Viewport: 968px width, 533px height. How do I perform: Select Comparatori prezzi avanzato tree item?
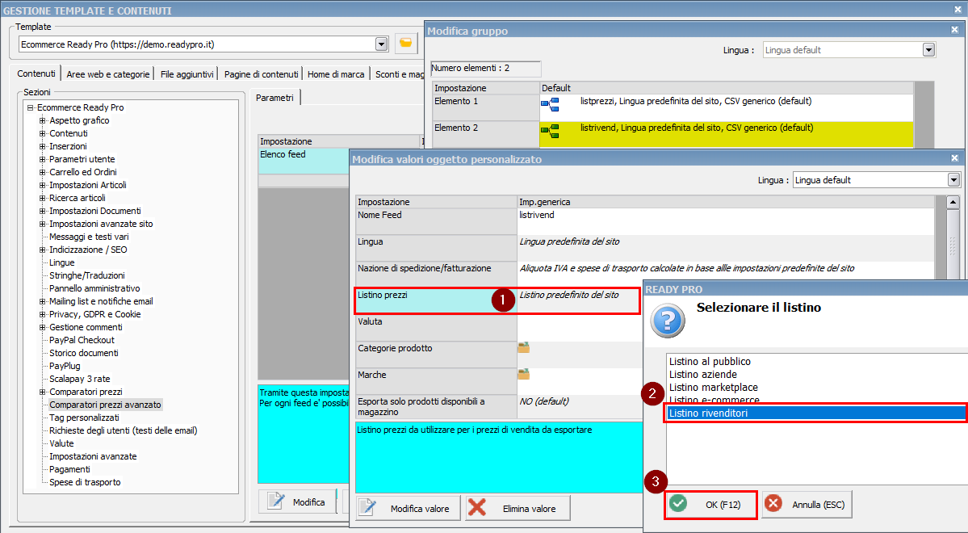tap(105, 405)
